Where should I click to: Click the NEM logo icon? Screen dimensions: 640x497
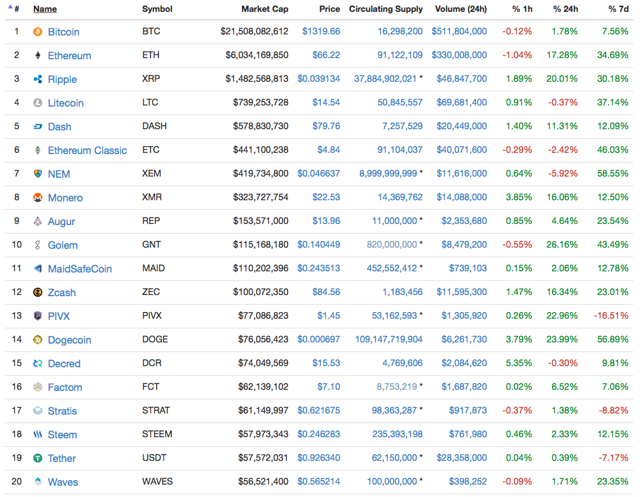[38, 174]
